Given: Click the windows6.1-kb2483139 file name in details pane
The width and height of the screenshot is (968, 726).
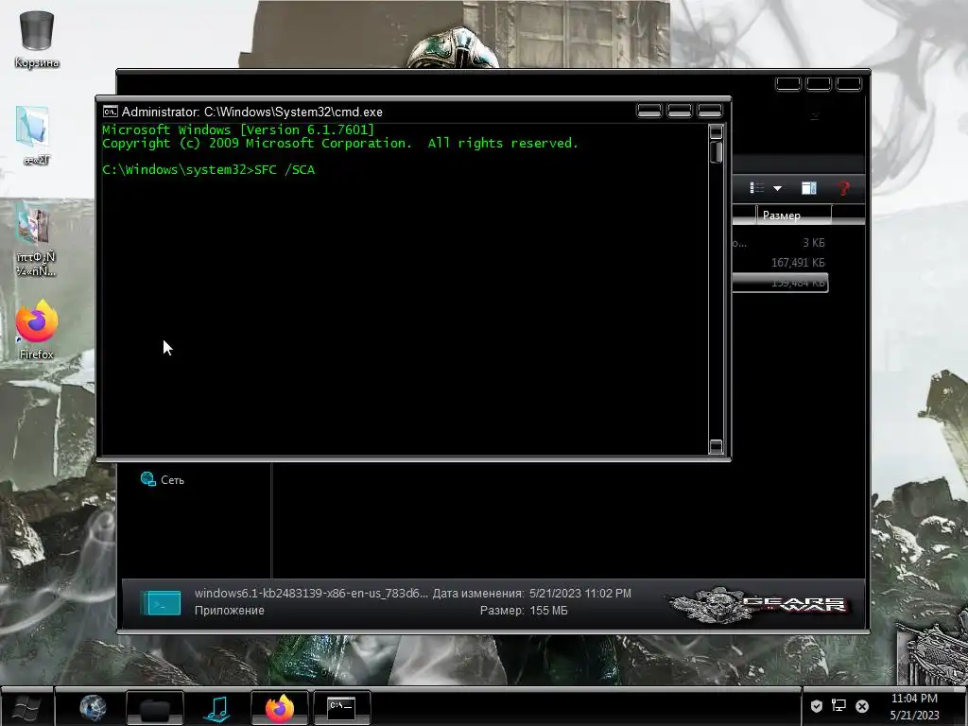Looking at the screenshot, I should tap(310, 594).
